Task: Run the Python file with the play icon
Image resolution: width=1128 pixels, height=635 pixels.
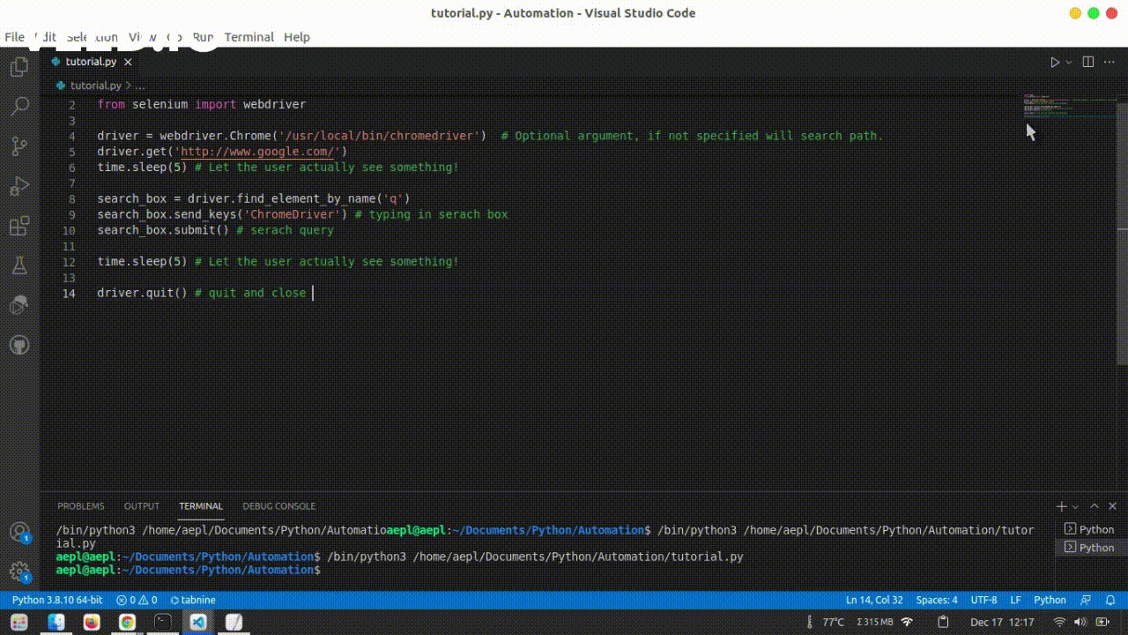Action: coord(1055,62)
